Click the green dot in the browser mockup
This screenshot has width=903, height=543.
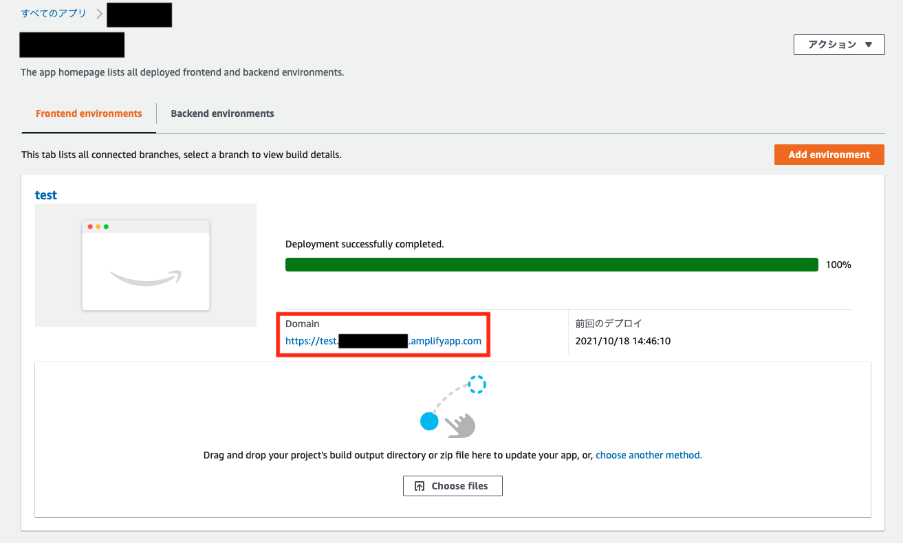106,226
